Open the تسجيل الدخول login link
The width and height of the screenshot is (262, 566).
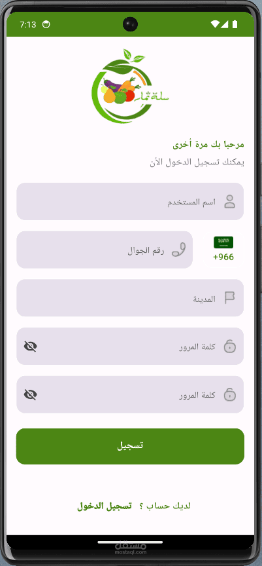coord(105,506)
